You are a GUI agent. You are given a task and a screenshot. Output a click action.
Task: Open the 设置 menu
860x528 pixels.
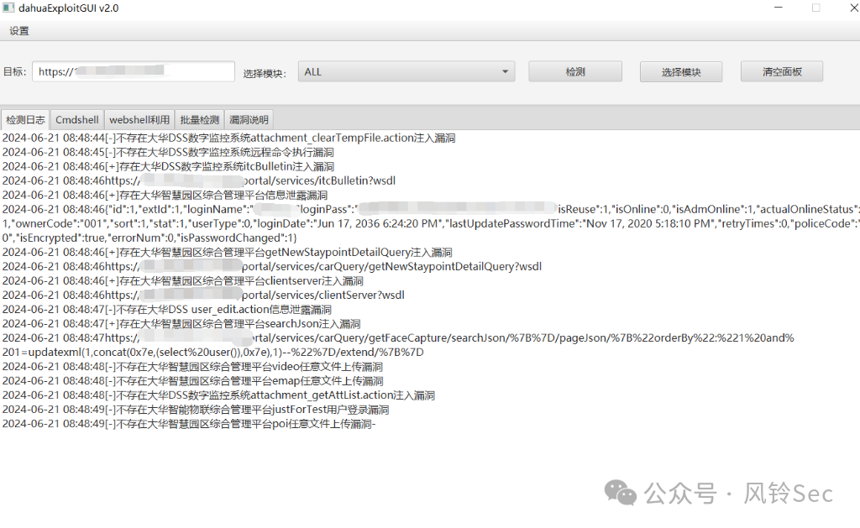pyautogui.click(x=19, y=31)
